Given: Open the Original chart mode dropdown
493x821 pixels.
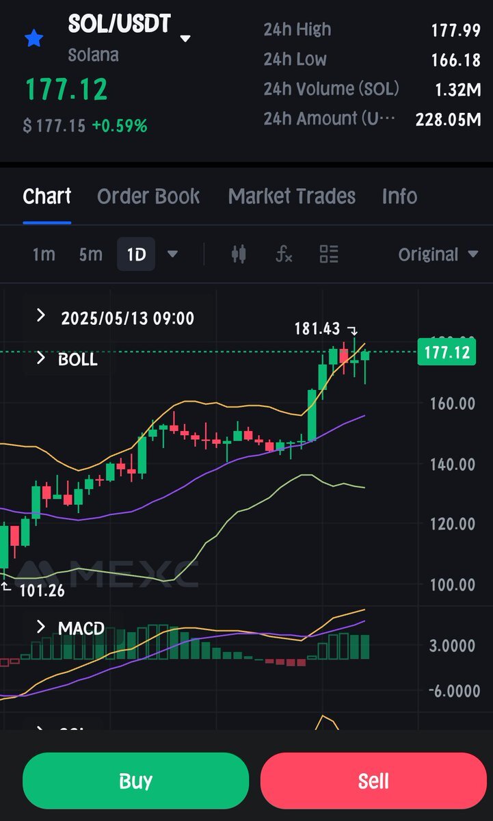Looking at the screenshot, I should tap(438, 255).
